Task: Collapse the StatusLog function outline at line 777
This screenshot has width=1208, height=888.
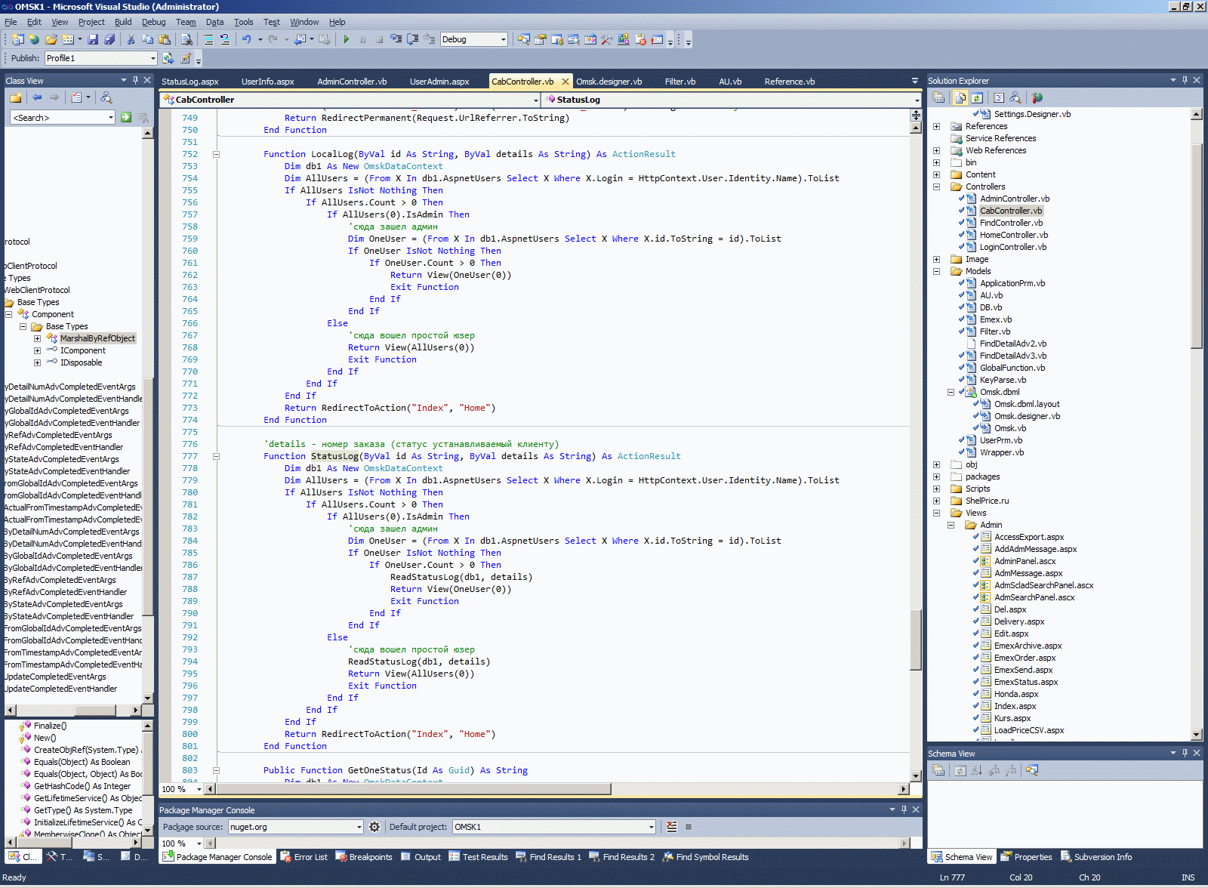Action: coord(216,456)
